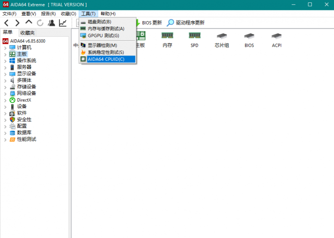The image size is (334, 238).
Task: Launch 系统稳定性测试(S) from the menu
Action: coord(108,52)
